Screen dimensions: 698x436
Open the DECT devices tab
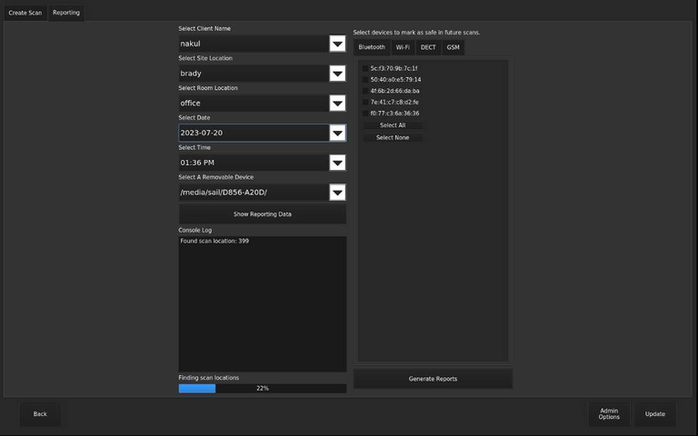point(427,47)
